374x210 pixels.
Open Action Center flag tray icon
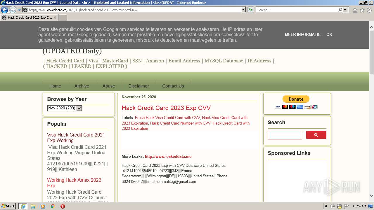tap(346, 206)
